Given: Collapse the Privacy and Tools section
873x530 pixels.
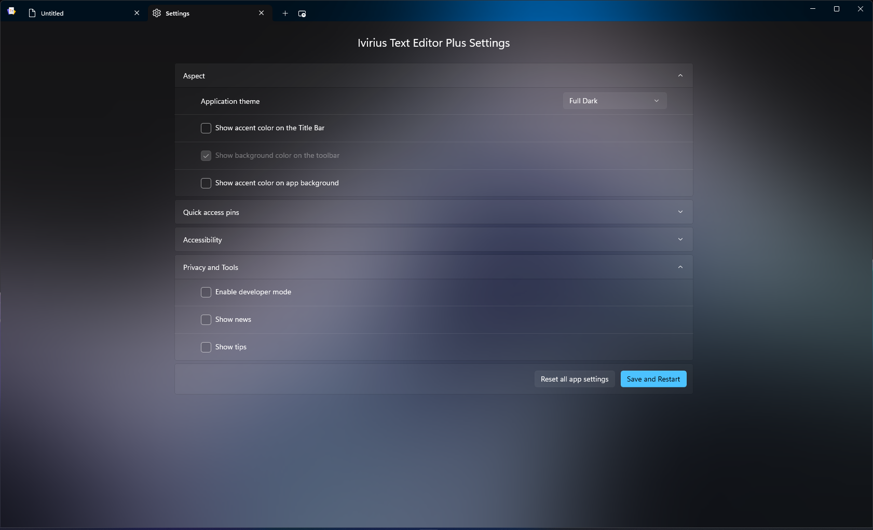Looking at the screenshot, I should pyautogui.click(x=680, y=267).
